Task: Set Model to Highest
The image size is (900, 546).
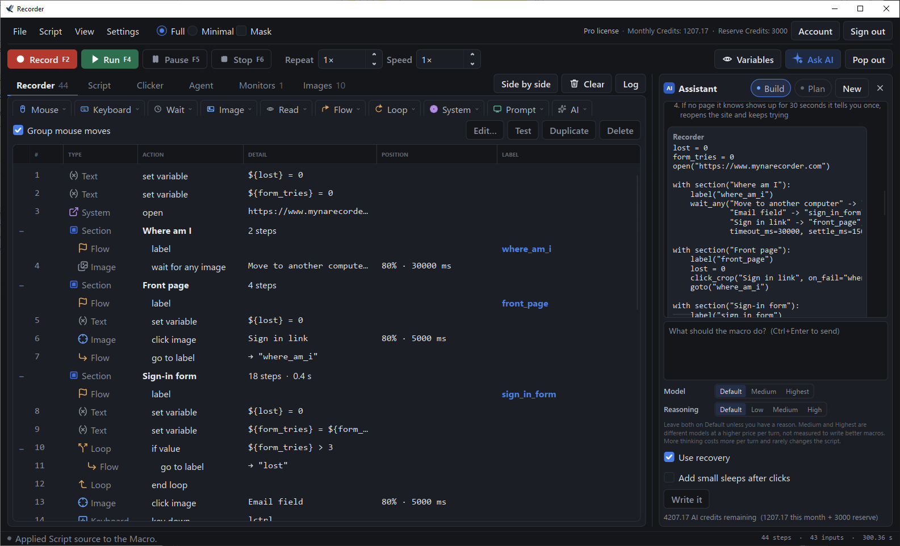Action: click(x=797, y=391)
